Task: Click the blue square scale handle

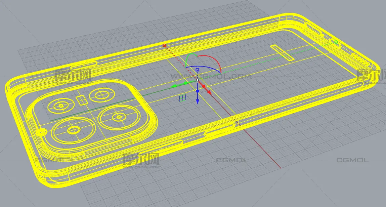Action: click(x=198, y=70)
